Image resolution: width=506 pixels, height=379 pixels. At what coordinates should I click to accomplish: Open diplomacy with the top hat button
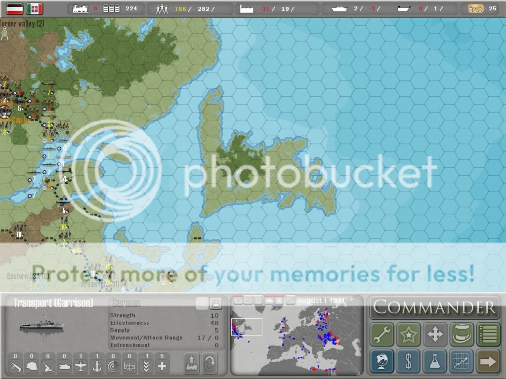pos(462,334)
